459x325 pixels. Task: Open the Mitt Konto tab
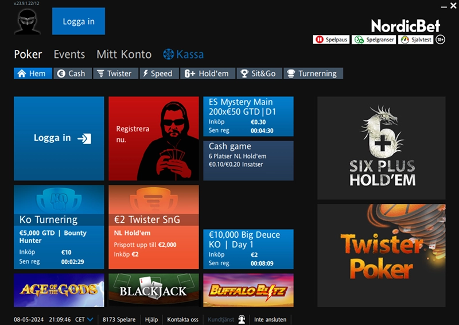pyautogui.click(x=124, y=54)
